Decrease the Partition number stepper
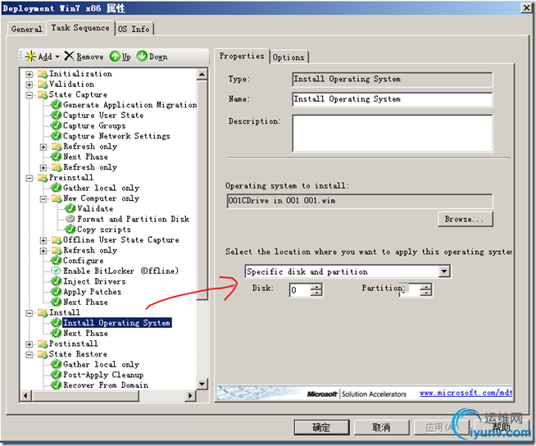 click(x=426, y=294)
